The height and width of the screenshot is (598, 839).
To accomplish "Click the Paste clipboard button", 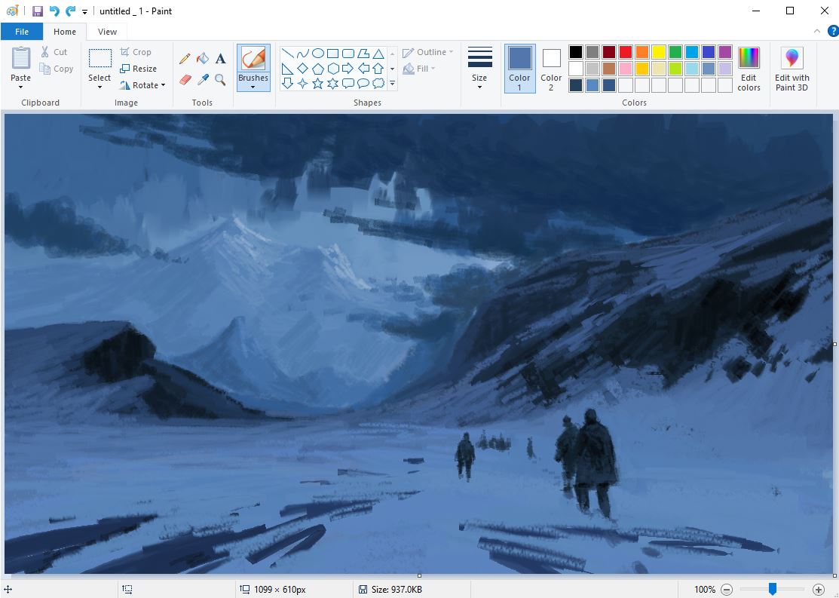I will coord(21,58).
